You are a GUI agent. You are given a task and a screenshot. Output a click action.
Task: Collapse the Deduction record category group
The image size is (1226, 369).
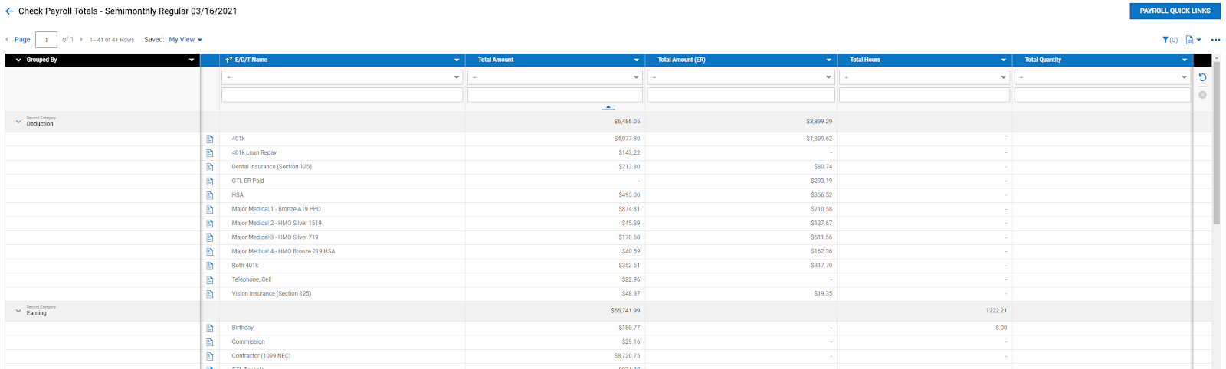tap(18, 122)
